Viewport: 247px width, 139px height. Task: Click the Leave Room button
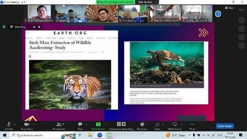point(225,126)
